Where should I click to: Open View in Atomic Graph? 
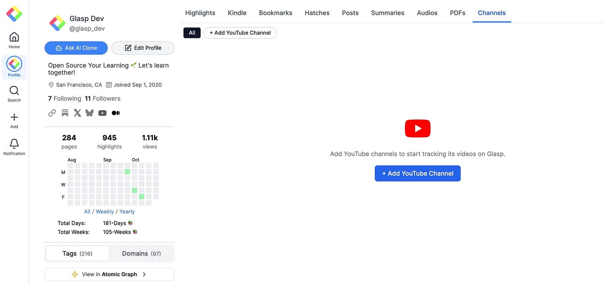(x=109, y=274)
